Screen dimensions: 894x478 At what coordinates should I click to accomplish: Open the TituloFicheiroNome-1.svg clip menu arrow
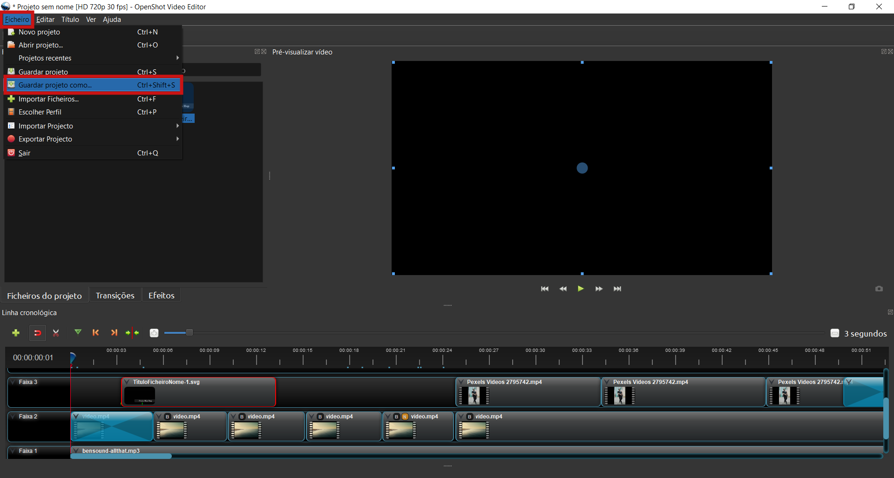(127, 382)
